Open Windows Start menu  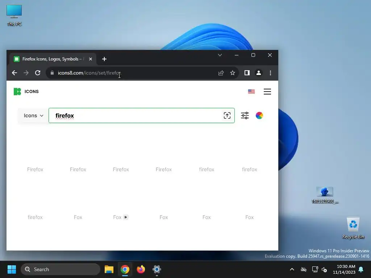[x=12, y=269]
